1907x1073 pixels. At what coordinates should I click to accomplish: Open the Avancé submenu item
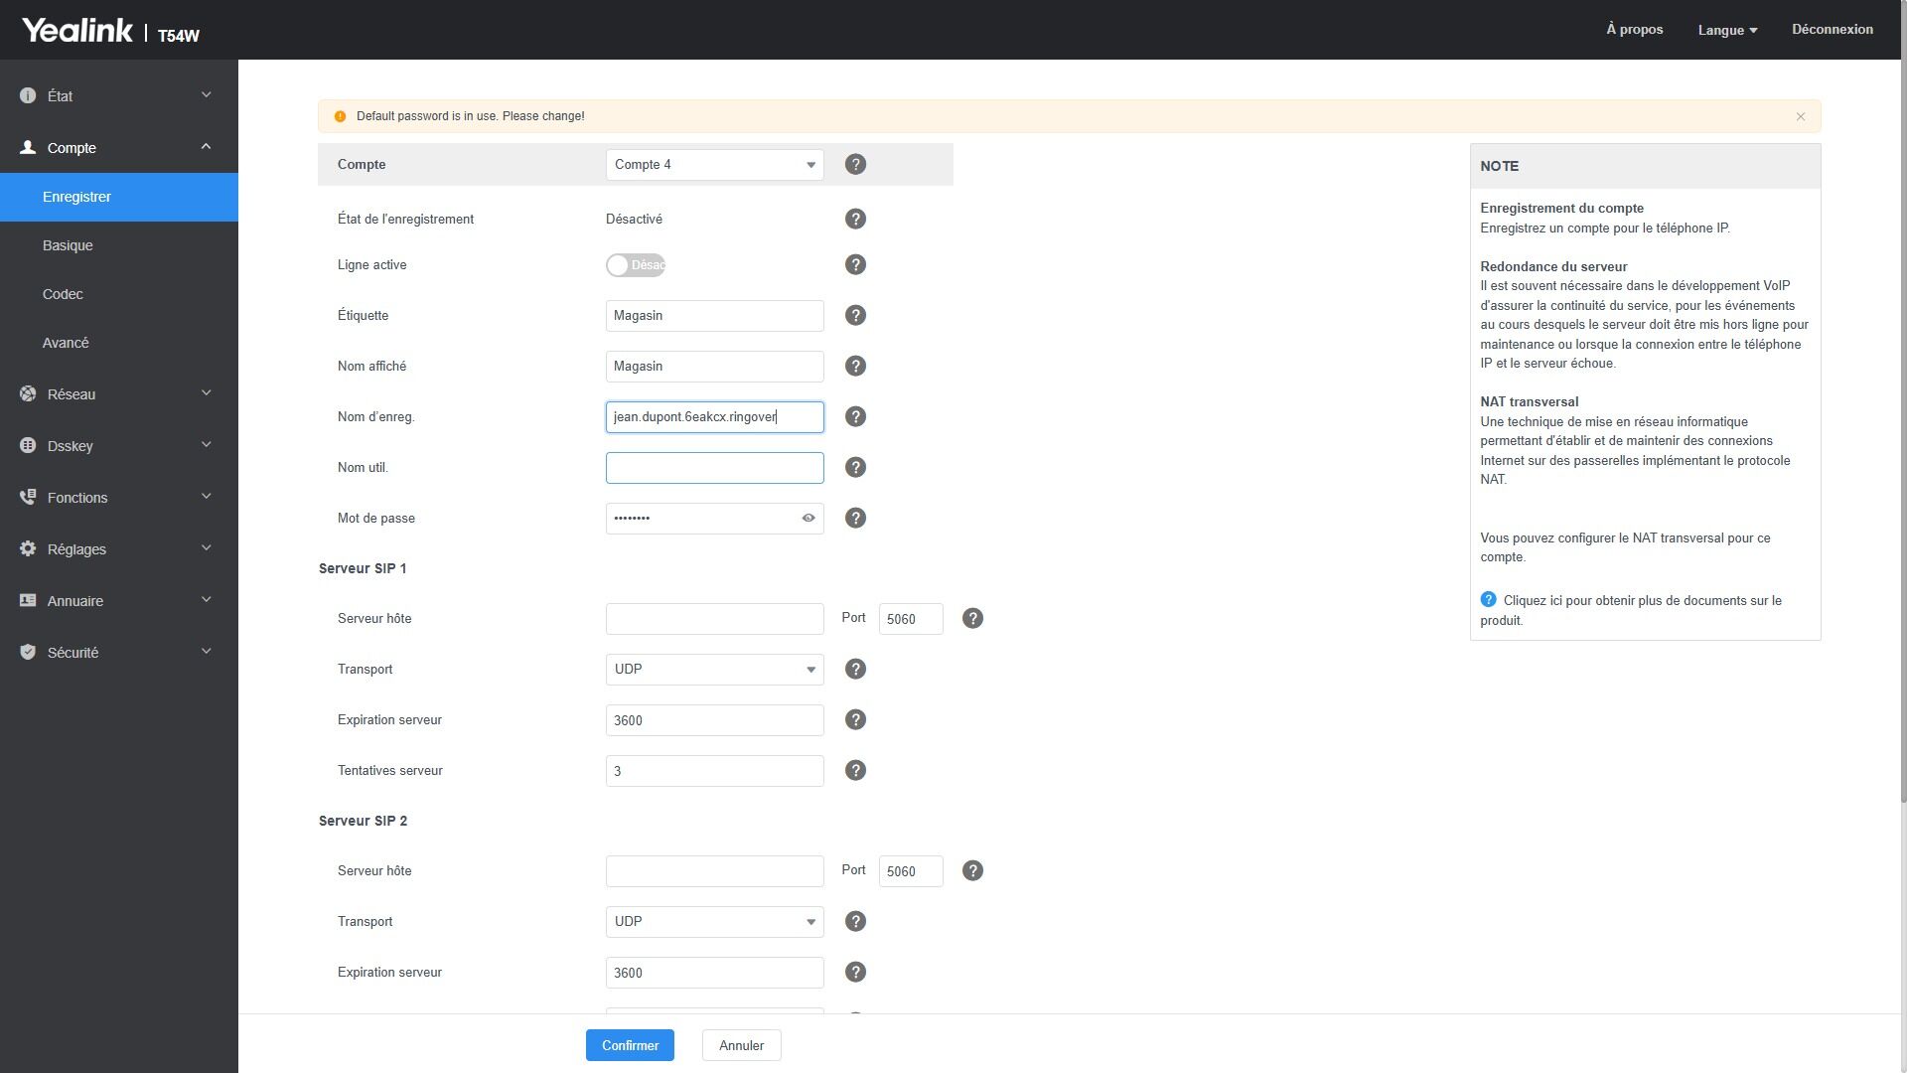(x=66, y=343)
